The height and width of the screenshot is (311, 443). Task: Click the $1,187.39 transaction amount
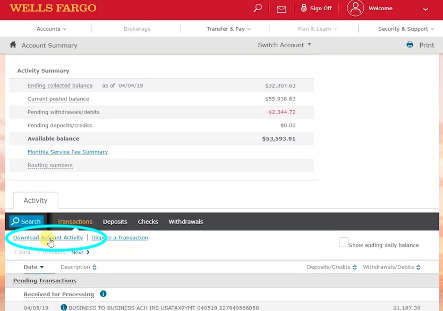[x=406, y=308]
